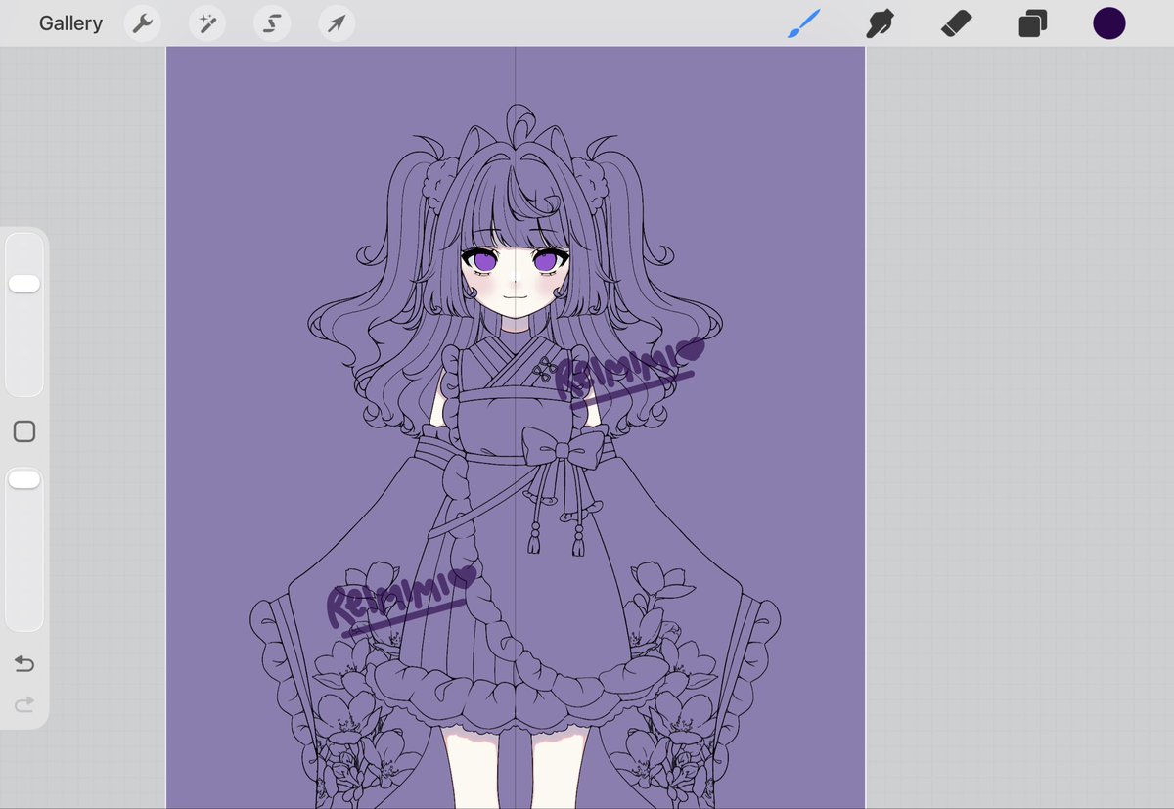Open the color picker via the purple swatch
The width and height of the screenshot is (1174, 809).
1108,22
